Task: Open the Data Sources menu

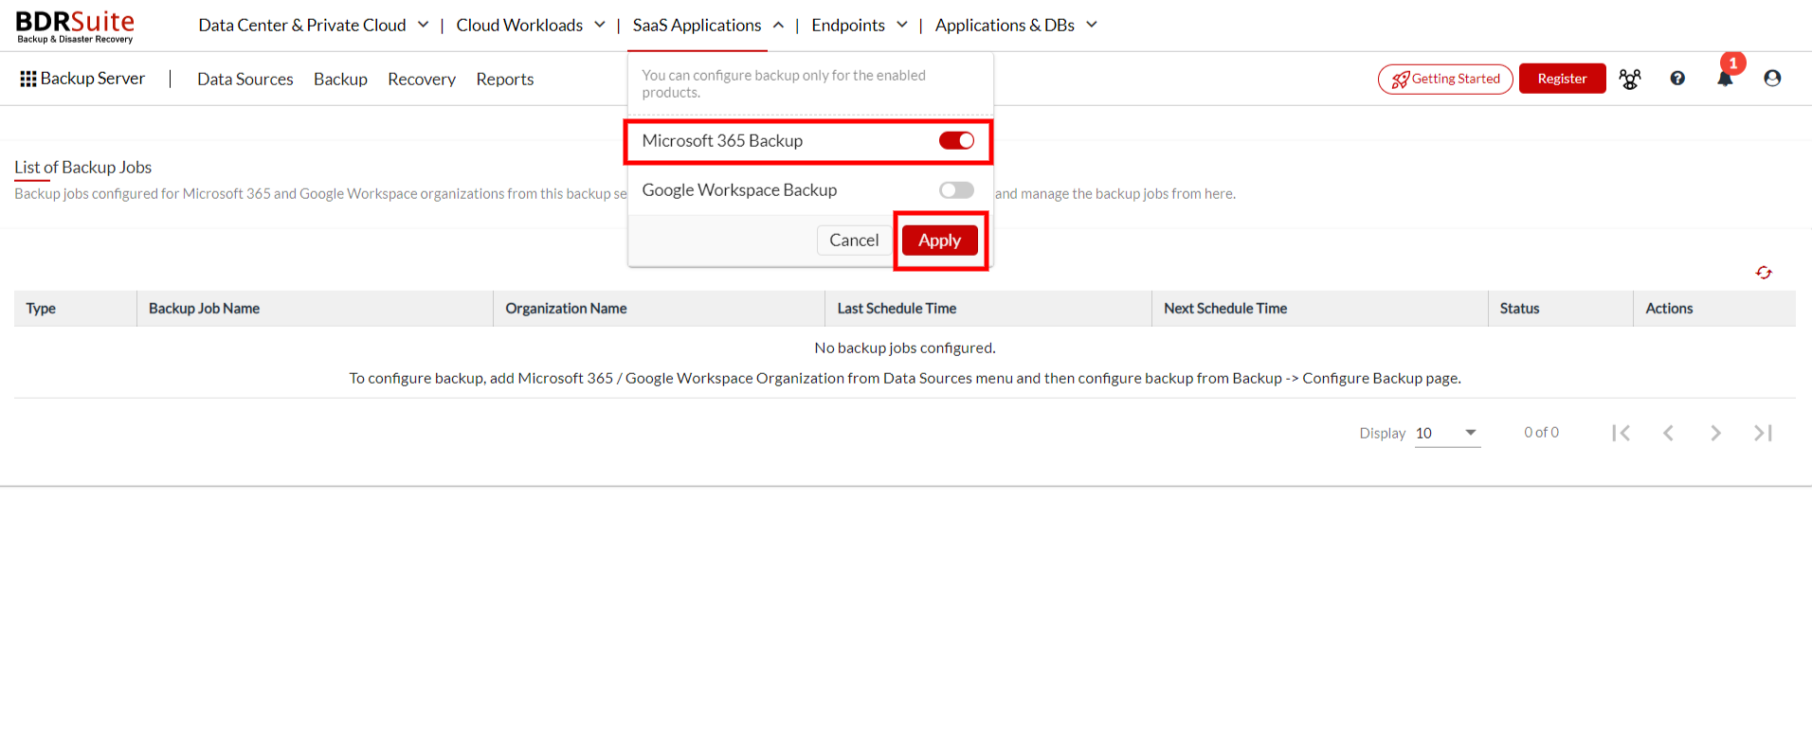Action: [x=245, y=80]
